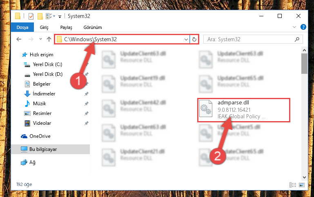
Task: Switch to details view icon in status bar
Action: 293,185
